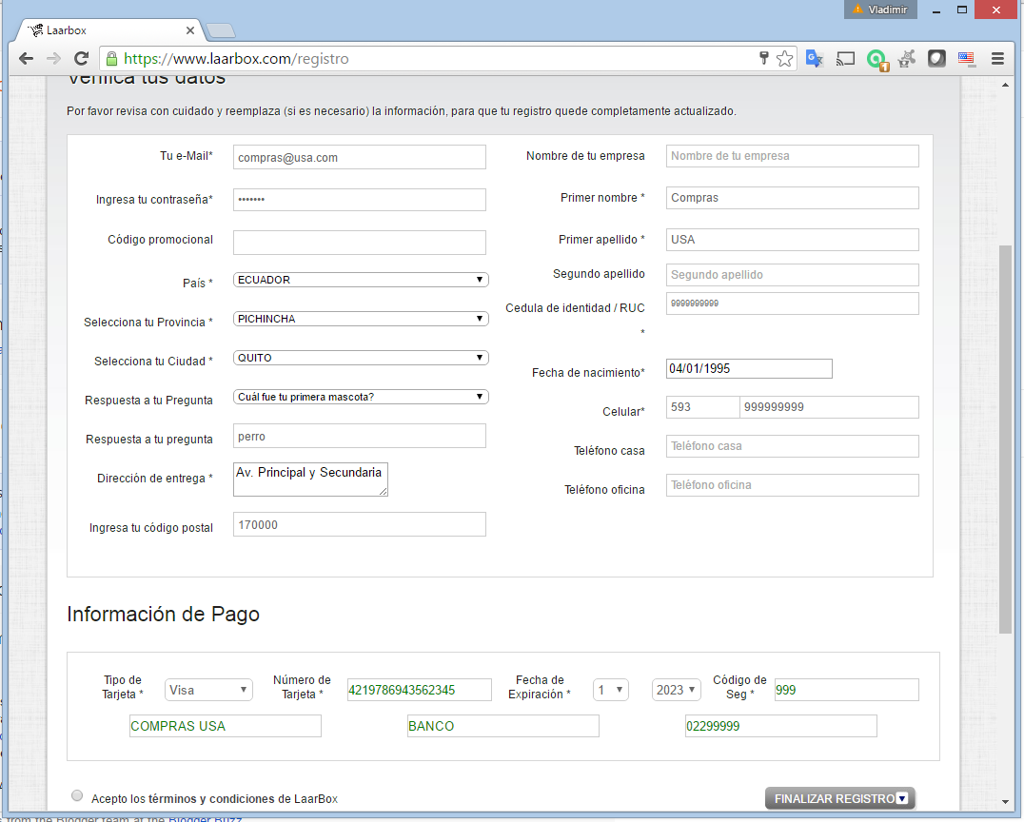The image size is (1024, 822).
Task: Click the Teléfono casa field
Action: pyautogui.click(x=792, y=446)
